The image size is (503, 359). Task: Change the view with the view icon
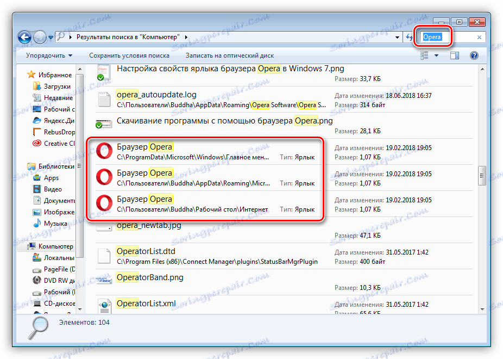tap(424, 55)
